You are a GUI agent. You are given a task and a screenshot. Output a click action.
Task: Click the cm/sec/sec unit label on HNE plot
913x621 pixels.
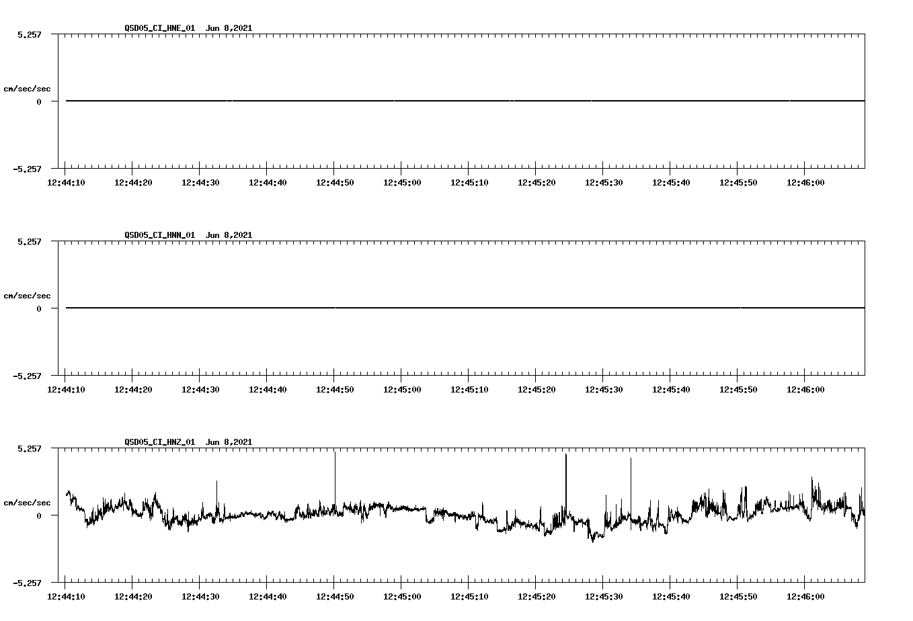coord(27,89)
